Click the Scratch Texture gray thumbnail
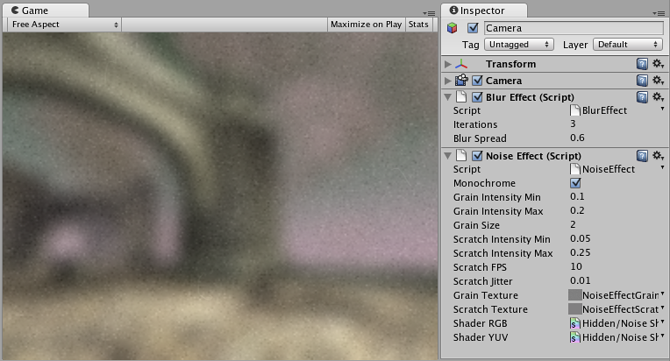670x361 pixels. point(575,309)
